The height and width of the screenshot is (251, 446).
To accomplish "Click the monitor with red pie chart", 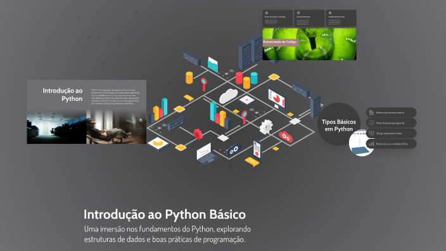I will point(276,98).
